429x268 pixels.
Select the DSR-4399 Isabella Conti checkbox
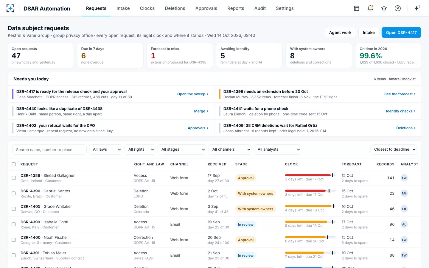coord(13,225)
